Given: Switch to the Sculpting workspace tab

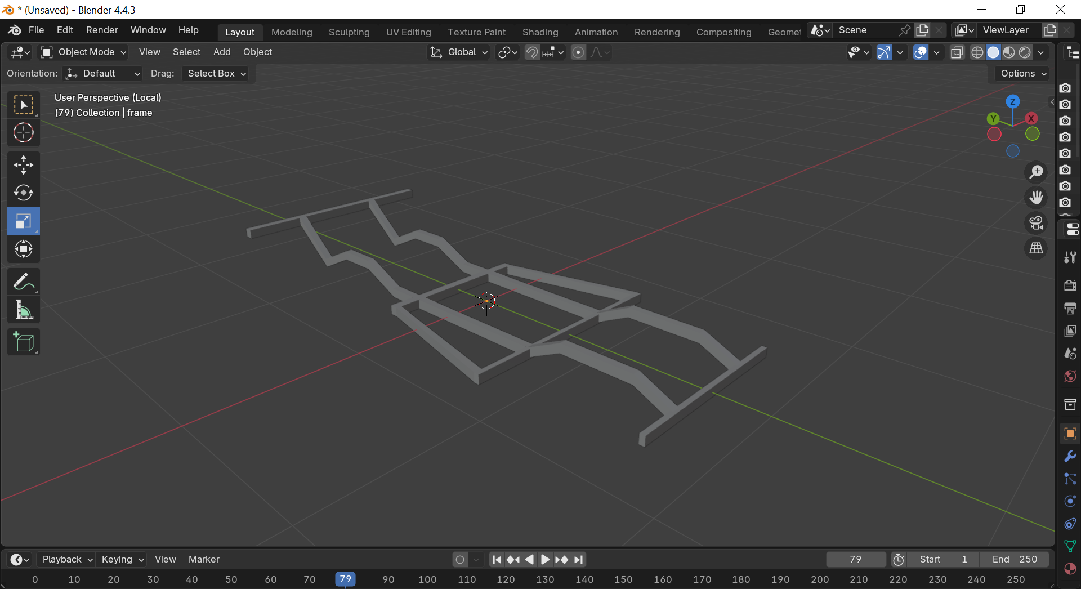Looking at the screenshot, I should coord(349,32).
